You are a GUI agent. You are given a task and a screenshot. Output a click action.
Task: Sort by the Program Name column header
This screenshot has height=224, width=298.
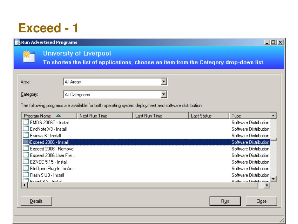point(49,116)
